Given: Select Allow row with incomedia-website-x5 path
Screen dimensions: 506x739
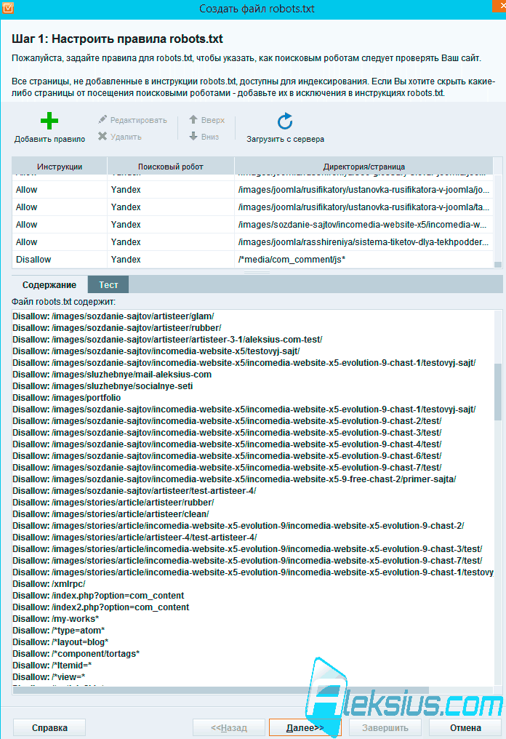Looking at the screenshot, I should coord(252,224).
